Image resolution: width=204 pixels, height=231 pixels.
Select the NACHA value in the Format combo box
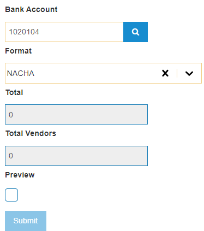coord(21,73)
